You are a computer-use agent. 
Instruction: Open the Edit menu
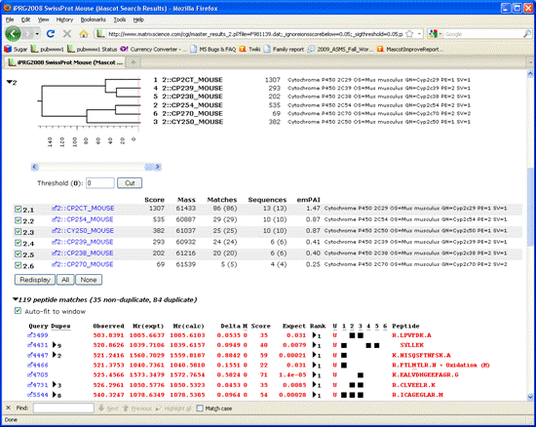pyautogui.click(x=25, y=19)
